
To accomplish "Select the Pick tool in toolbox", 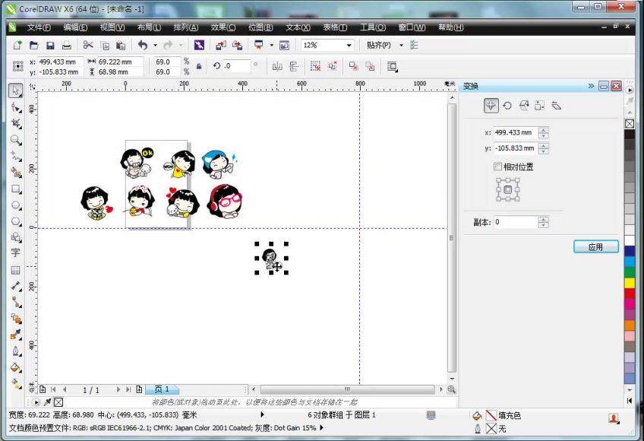I will click(x=16, y=90).
